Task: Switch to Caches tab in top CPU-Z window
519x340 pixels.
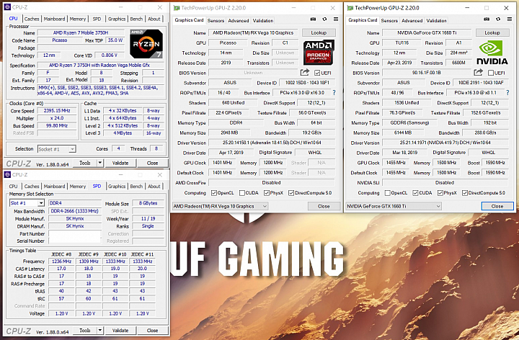Action: click(32, 19)
